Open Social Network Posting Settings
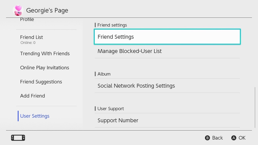Image resolution: width=258 pixels, height=145 pixels. click(167, 86)
